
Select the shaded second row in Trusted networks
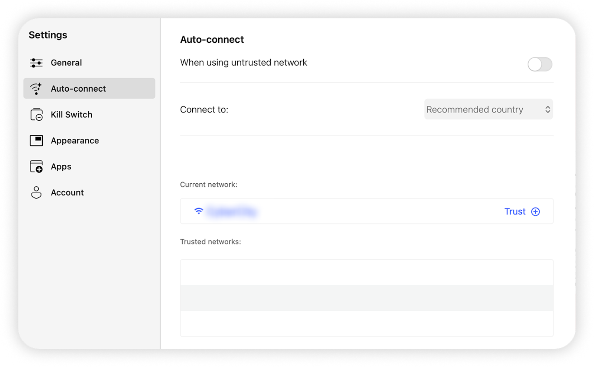pyautogui.click(x=366, y=298)
